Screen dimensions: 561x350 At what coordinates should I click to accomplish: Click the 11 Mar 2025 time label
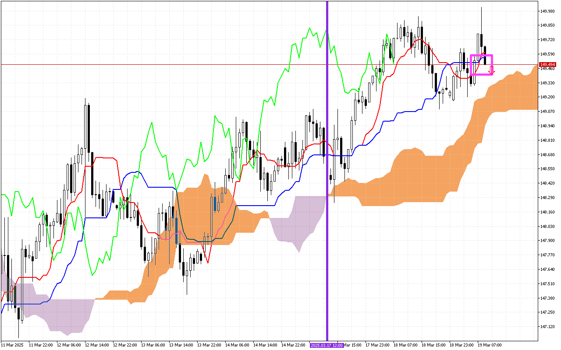tap(13, 345)
